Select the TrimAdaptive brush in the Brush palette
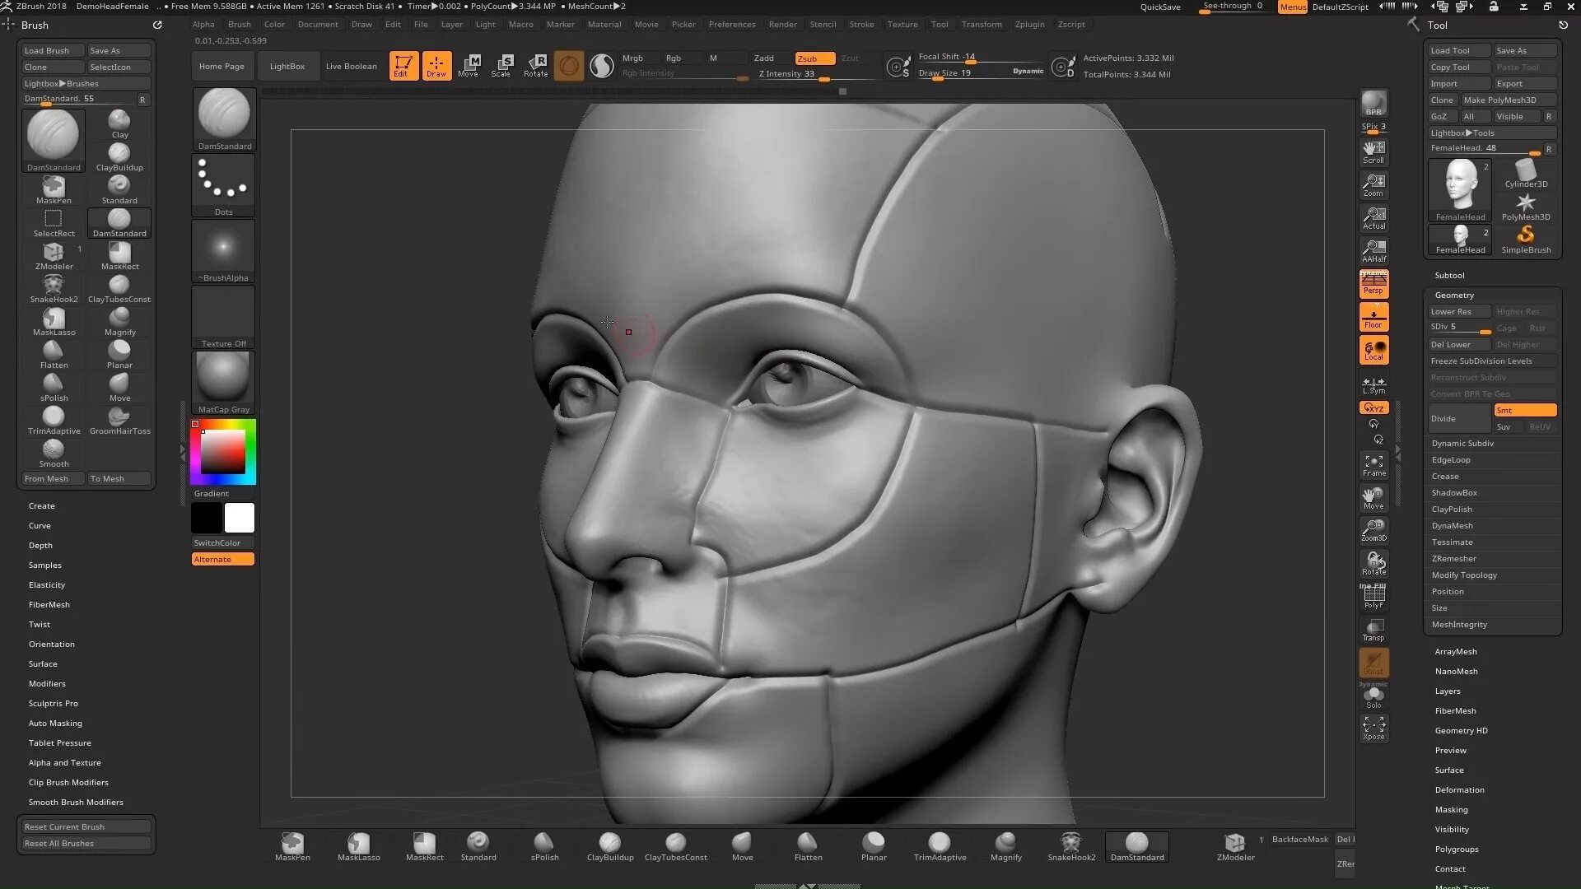Image resolution: width=1581 pixels, height=889 pixels. (x=54, y=420)
